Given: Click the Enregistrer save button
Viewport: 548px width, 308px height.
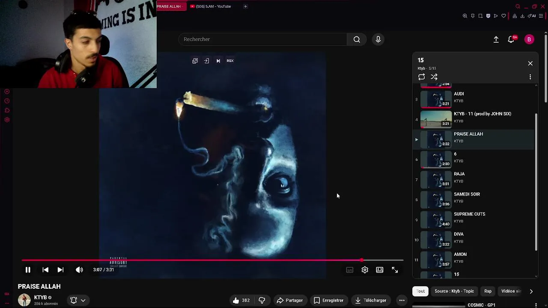Looking at the screenshot, I should (x=329, y=300).
